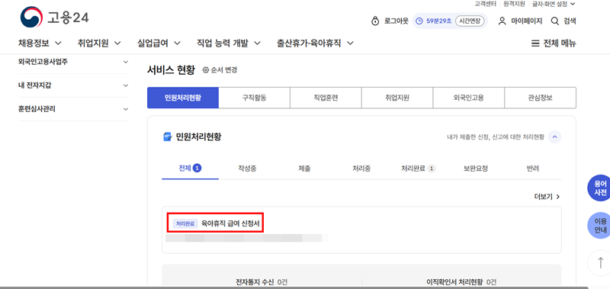The image size is (610, 289).
Task: Click the 민원처리현황 document icon
Action: (167, 137)
